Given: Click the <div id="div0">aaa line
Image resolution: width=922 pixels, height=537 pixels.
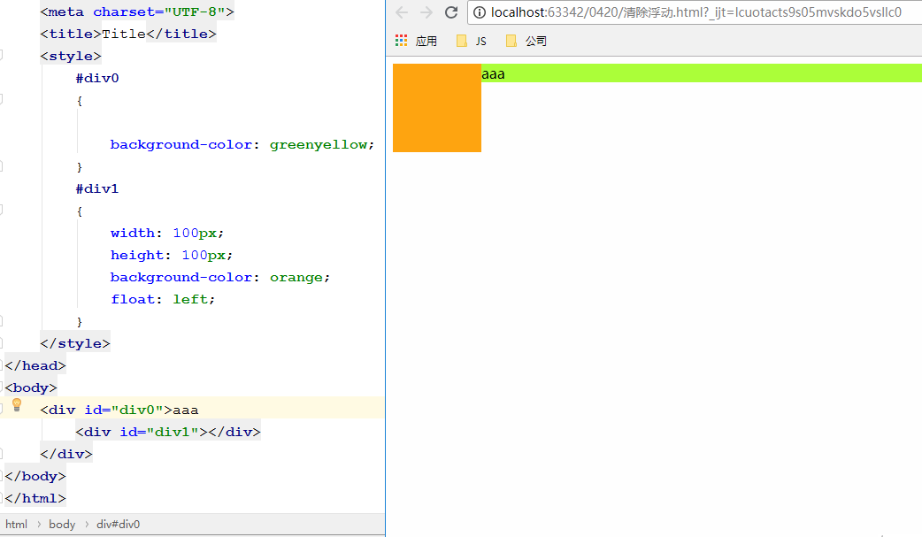Looking at the screenshot, I should pyautogui.click(x=119, y=410).
